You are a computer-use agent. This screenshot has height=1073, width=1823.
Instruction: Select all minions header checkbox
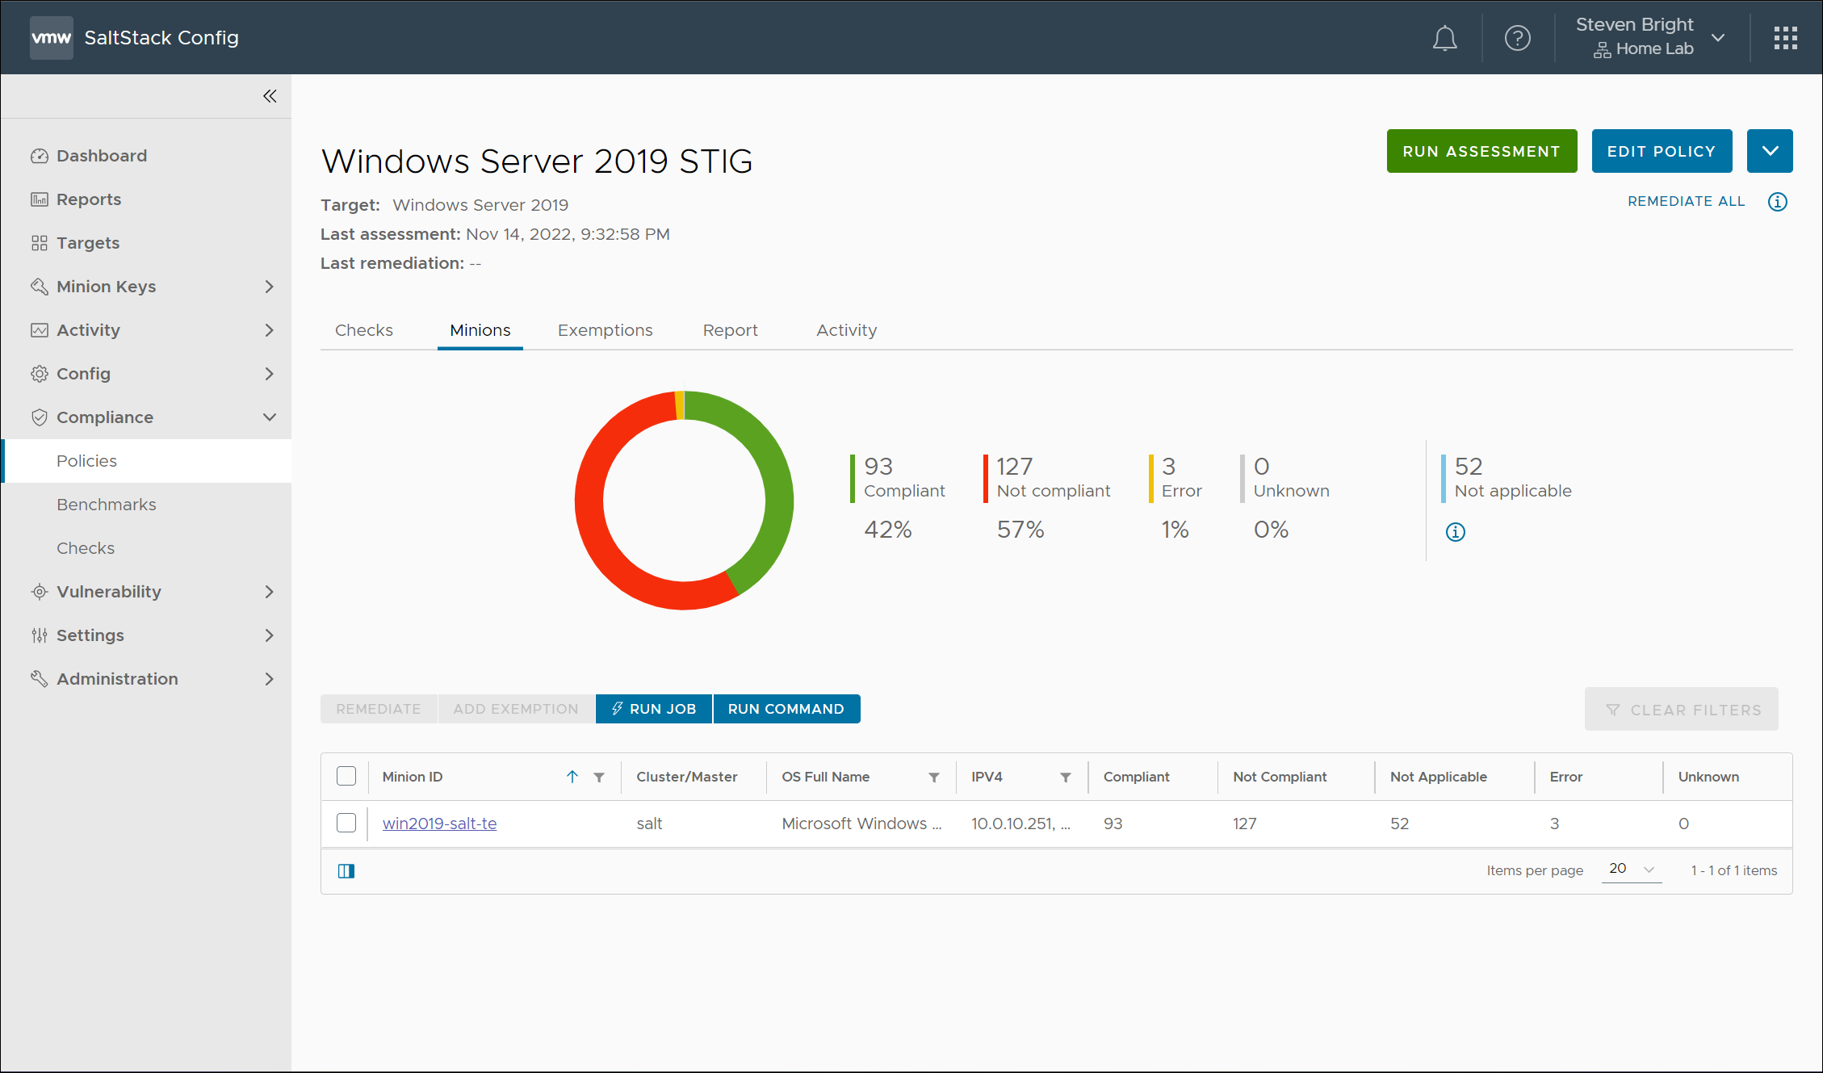(346, 777)
